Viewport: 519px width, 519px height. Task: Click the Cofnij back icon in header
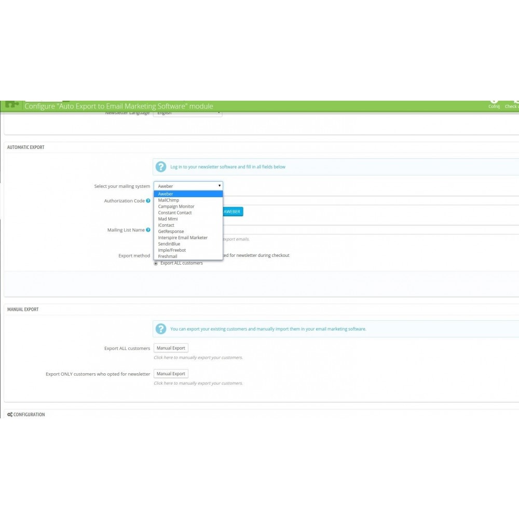point(494,104)
